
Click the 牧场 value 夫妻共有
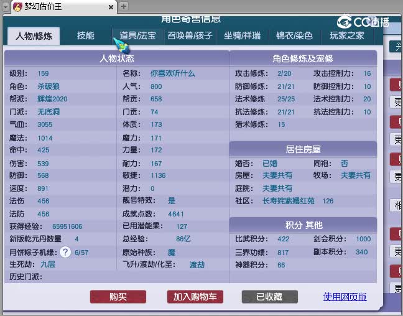click(x=356, y=175)
